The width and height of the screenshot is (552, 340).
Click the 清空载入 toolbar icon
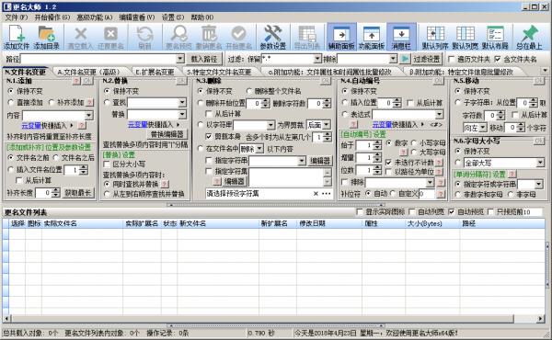point(80,37)
